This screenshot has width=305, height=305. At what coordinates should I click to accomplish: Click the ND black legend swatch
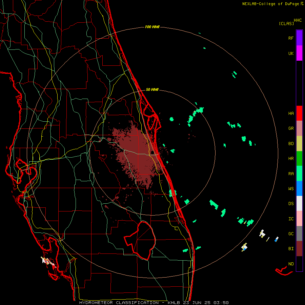tap(299, 264)
